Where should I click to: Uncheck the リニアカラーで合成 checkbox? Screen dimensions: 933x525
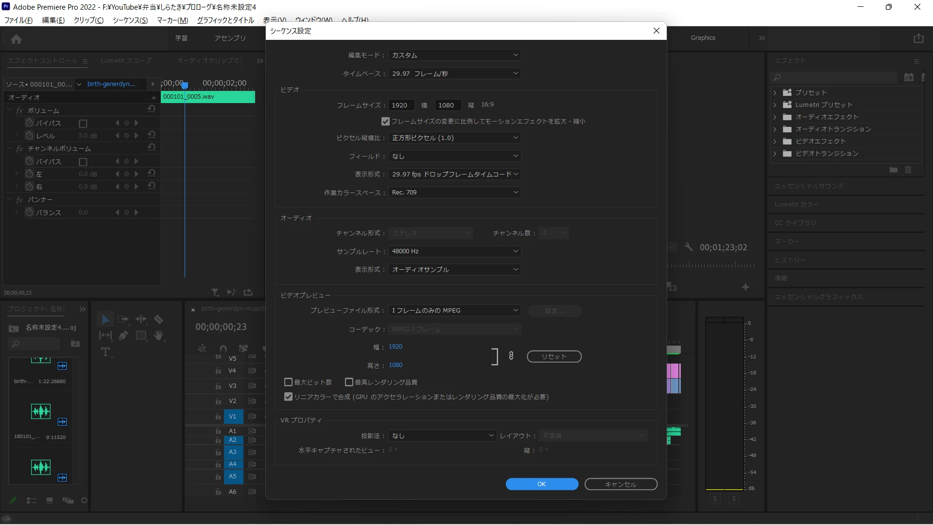pos(288,397)
